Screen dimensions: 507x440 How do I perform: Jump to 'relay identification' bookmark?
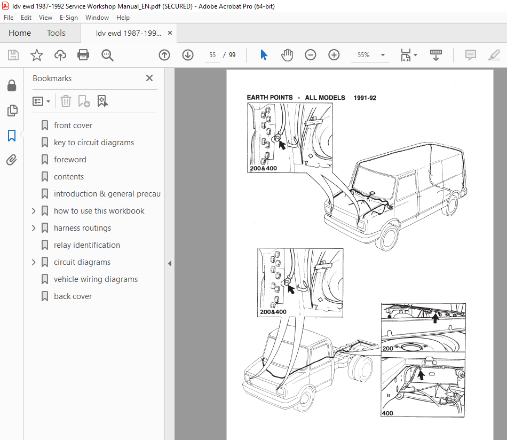click(x=86, y=245)
